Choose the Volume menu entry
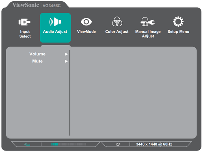Viewport: 203px width, 153px height. pos(37,54)
